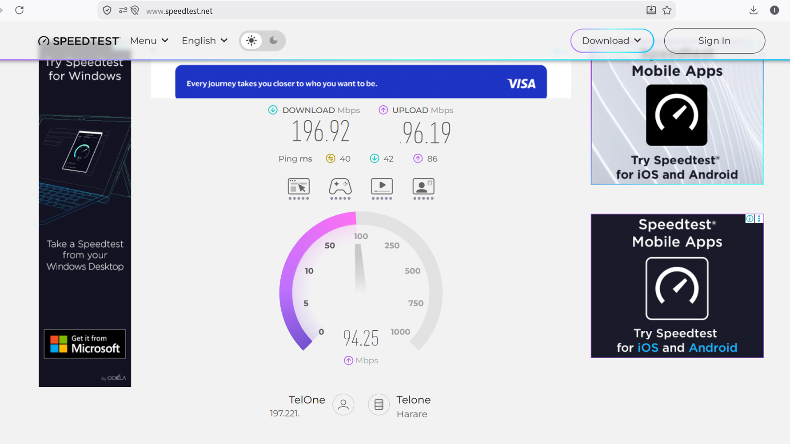Open the Visa banner advertisement
Image resolution: width=790 pixels, height=444 pixels.
tap(361, 82)
